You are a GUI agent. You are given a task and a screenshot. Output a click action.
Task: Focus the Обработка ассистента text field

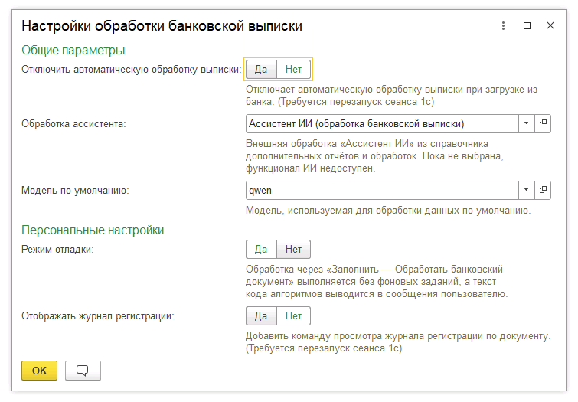click(x=382, y=123)
